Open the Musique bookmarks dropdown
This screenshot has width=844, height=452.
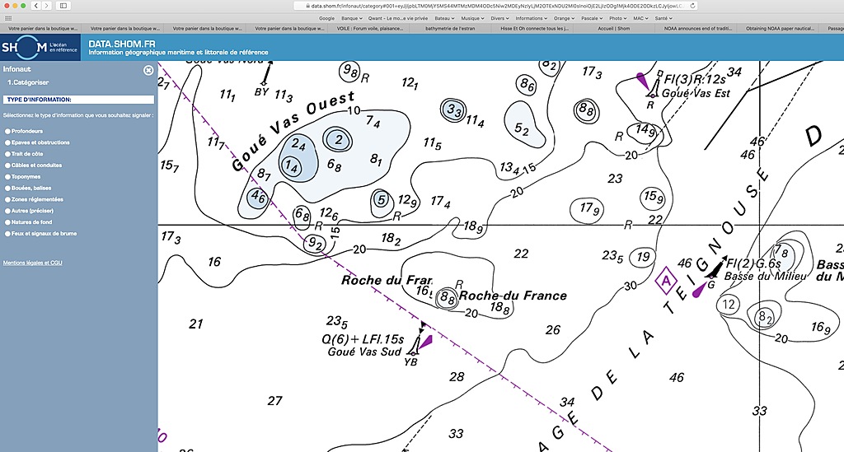click(x=472, y=18)
